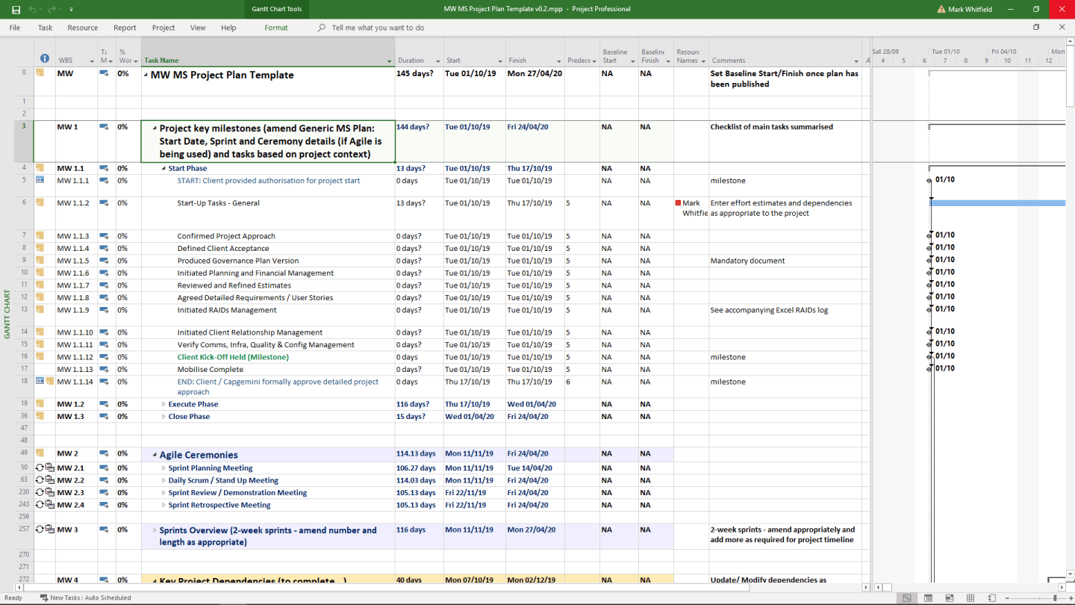The image size is (1075, 605).
Task: Open the Report view icon in status bar
Action: pos(992,598)
